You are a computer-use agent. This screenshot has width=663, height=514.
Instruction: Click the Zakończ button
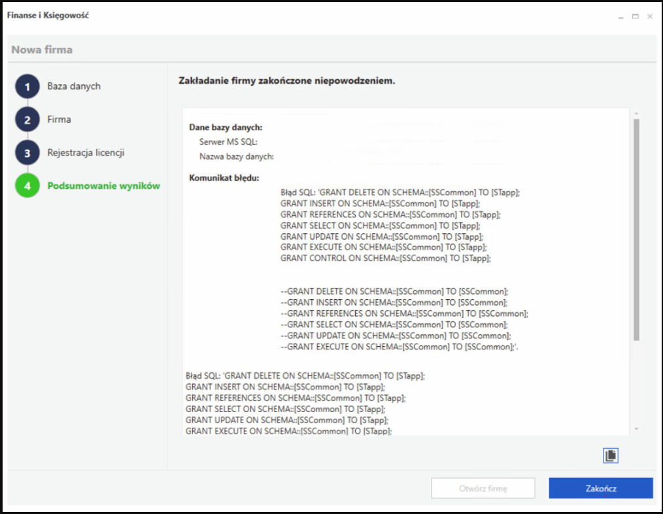[x=600, y=488]
